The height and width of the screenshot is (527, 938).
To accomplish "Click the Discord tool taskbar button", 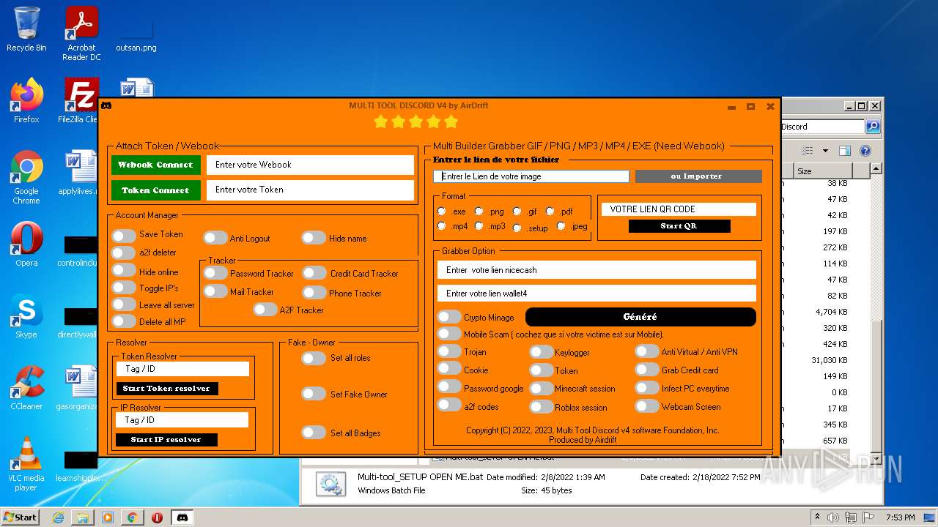I will tap(182, 517).
